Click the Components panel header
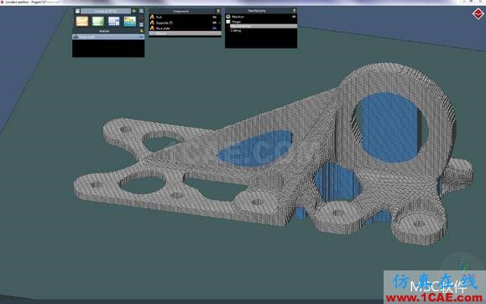 coord(185,11)
